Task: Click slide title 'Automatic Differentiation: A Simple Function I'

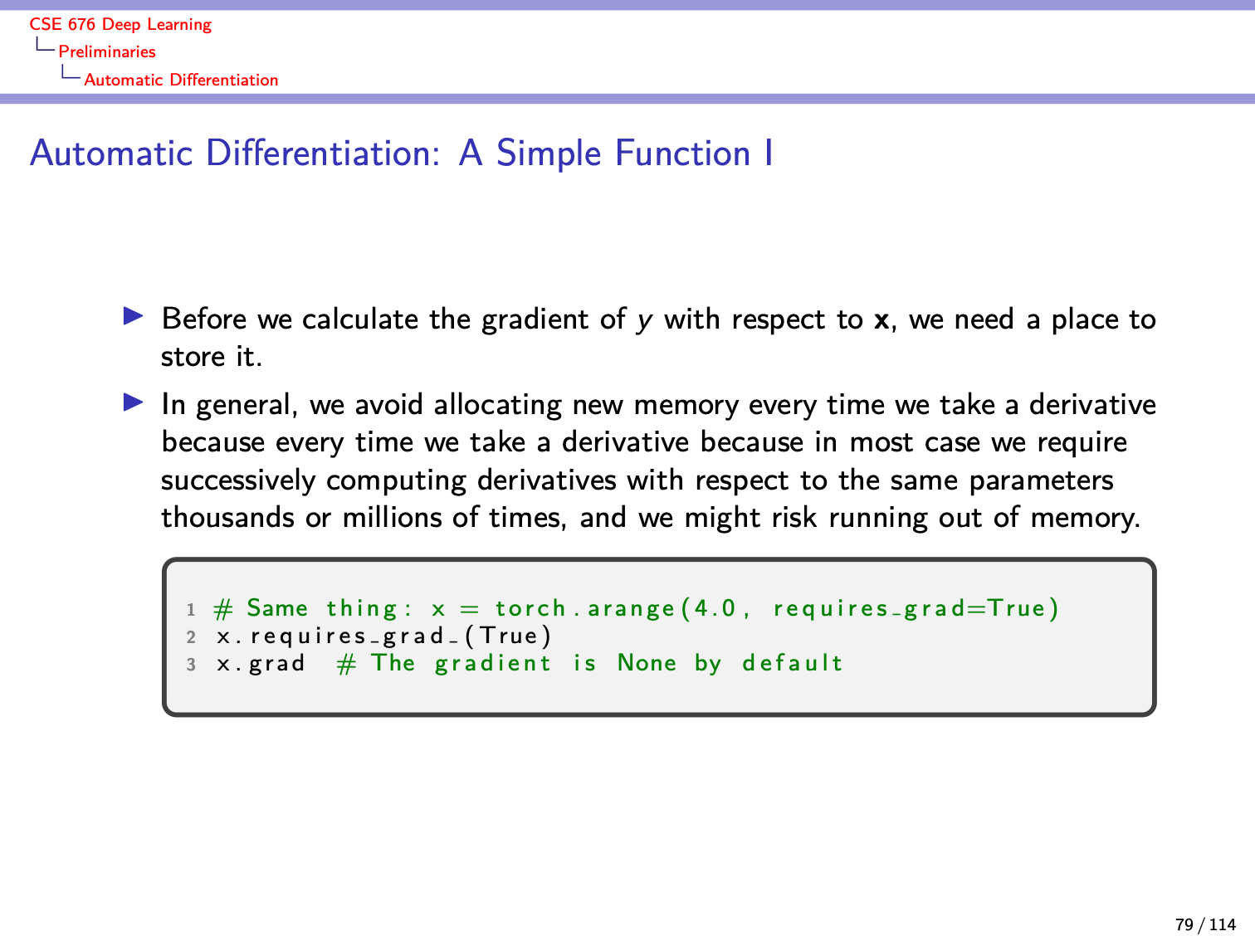Action: [402, 154]
